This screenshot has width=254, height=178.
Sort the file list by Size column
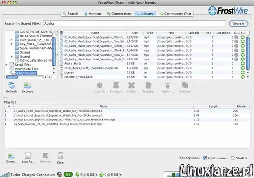pyautogui.click(x=135, y=33)
